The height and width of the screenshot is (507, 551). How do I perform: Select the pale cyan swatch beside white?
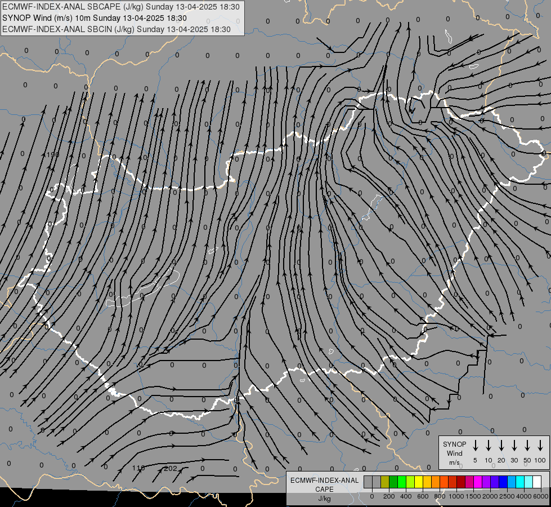click(x=528, y=482)
